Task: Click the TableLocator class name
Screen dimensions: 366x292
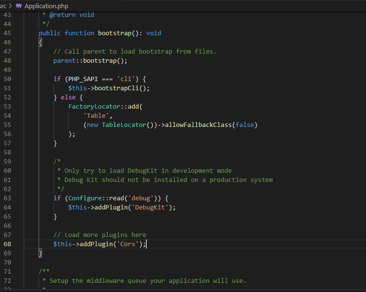Action: 124,125
